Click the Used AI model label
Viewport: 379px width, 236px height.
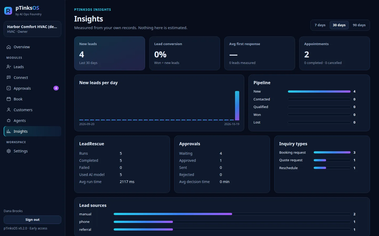pyautogui.click(x=92, y=175)
